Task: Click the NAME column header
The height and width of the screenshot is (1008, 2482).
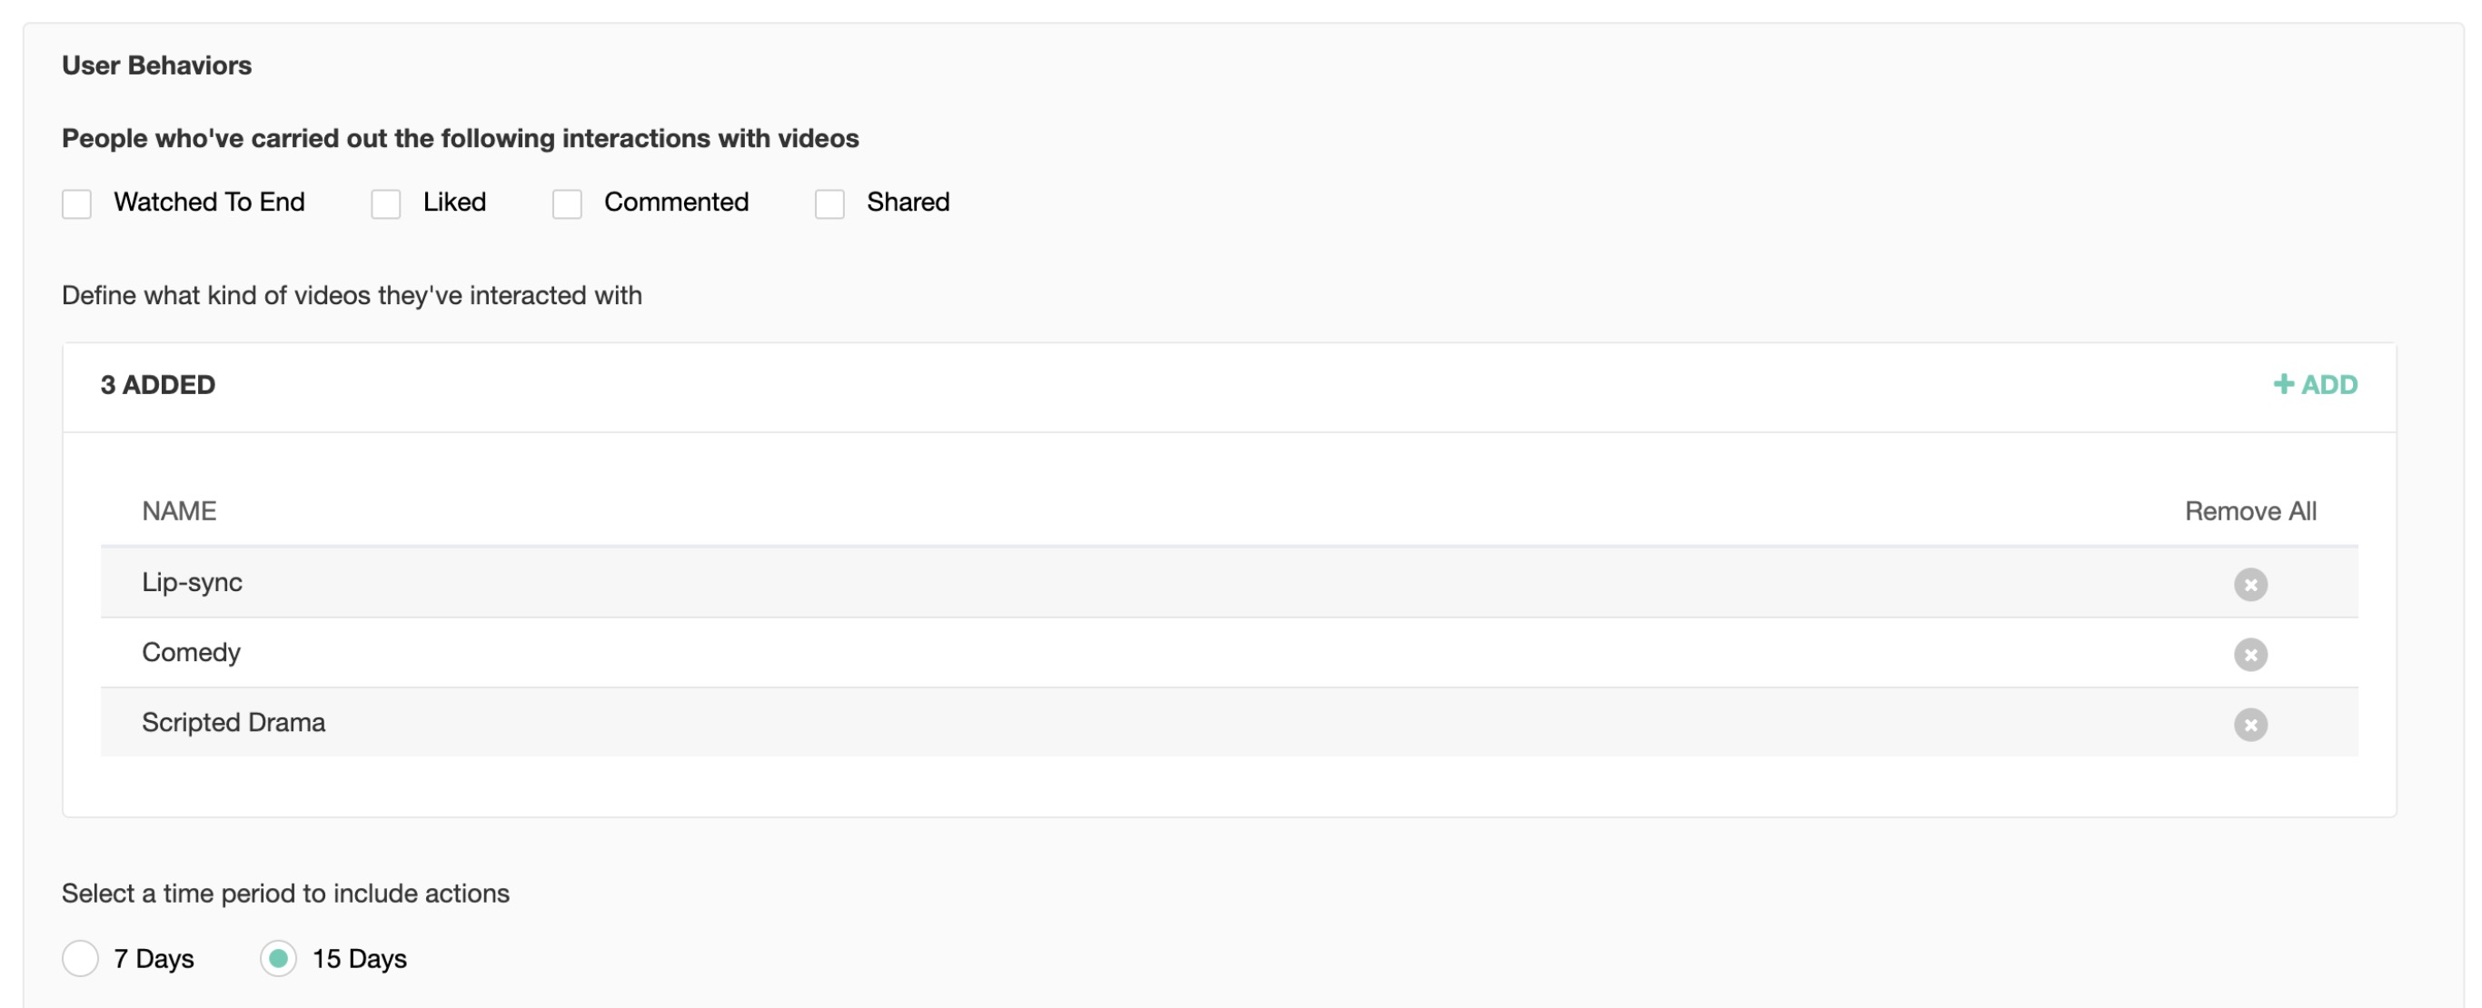Action: click(x=179, y=511)
